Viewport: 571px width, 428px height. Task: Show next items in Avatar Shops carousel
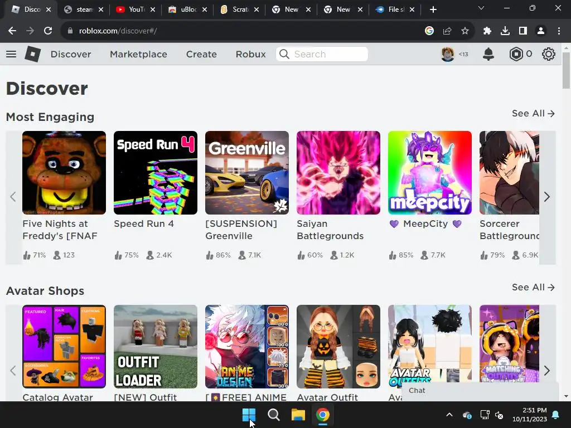(547, 371)
